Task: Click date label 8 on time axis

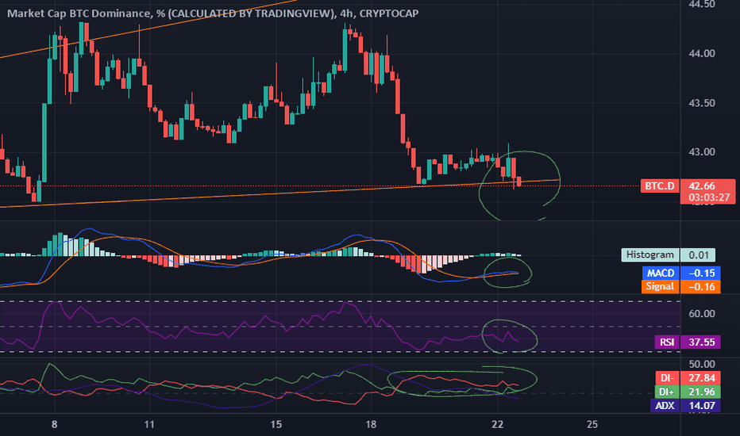Action: (54, 424)
